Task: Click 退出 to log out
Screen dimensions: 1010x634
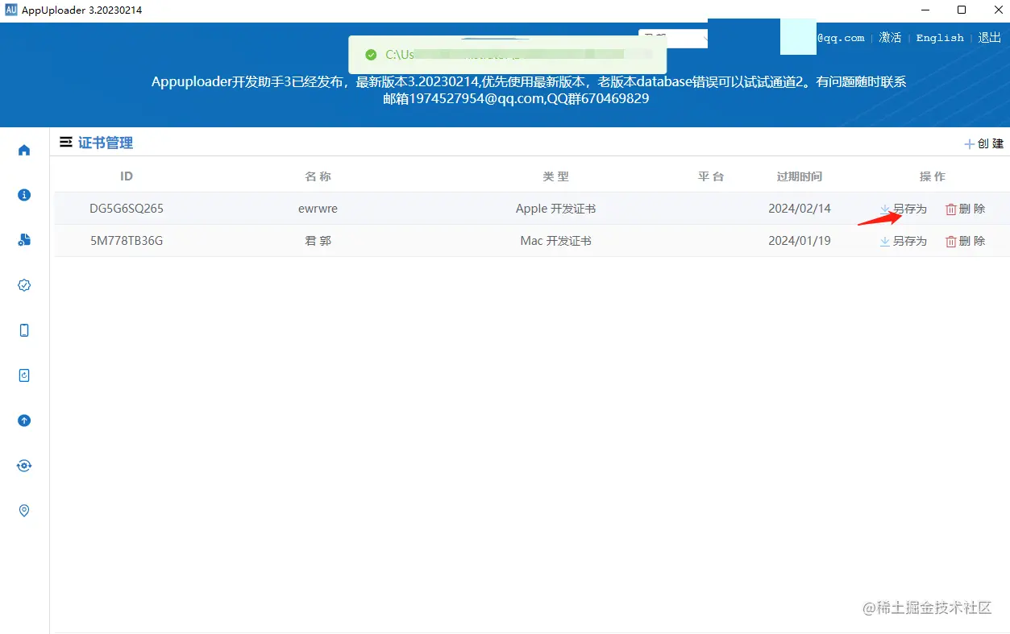Action: coord(990,38)
